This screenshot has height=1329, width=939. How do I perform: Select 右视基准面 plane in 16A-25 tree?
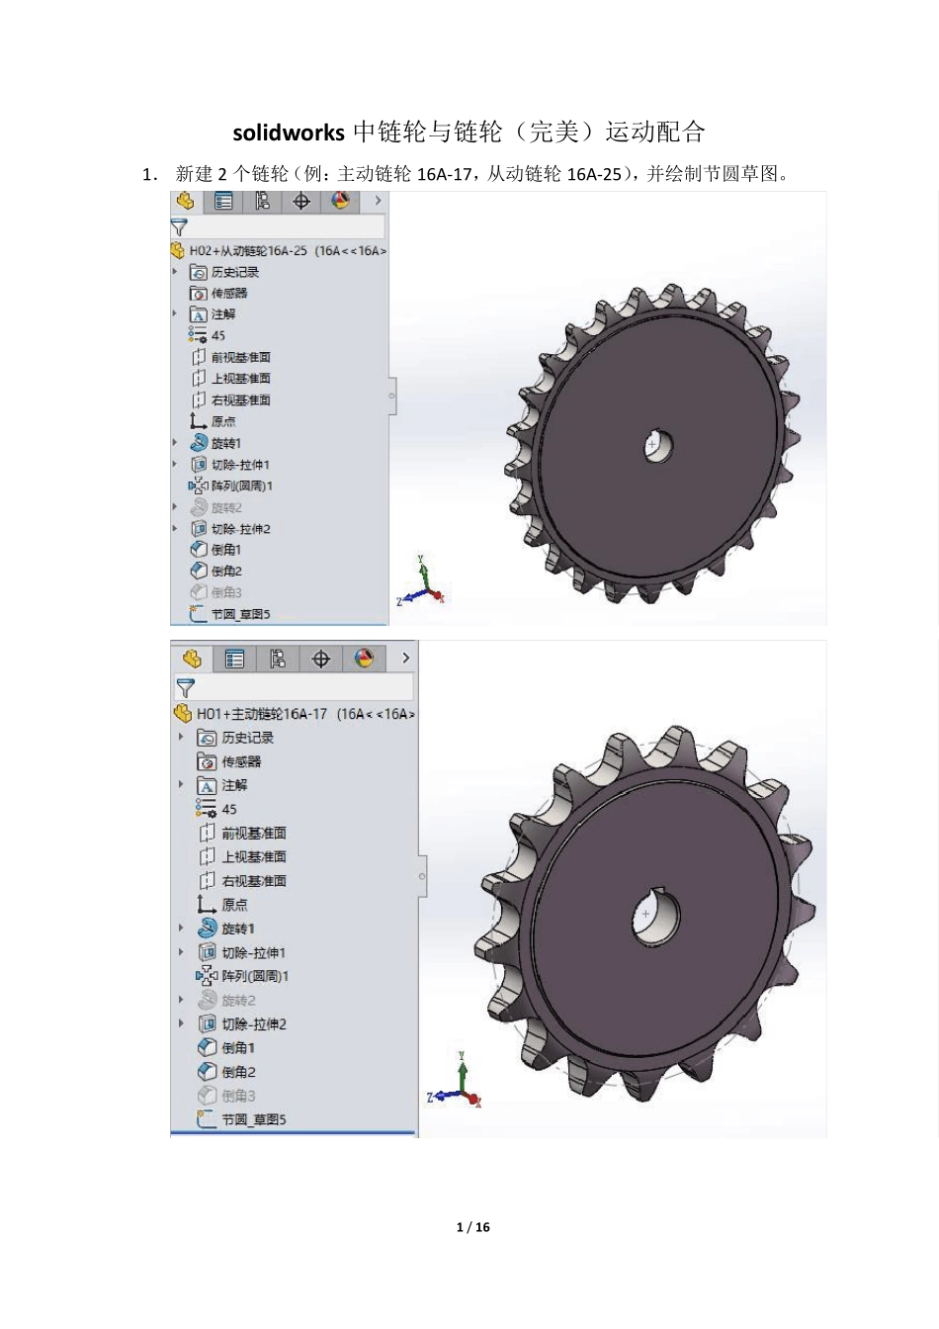click(230, 400)
